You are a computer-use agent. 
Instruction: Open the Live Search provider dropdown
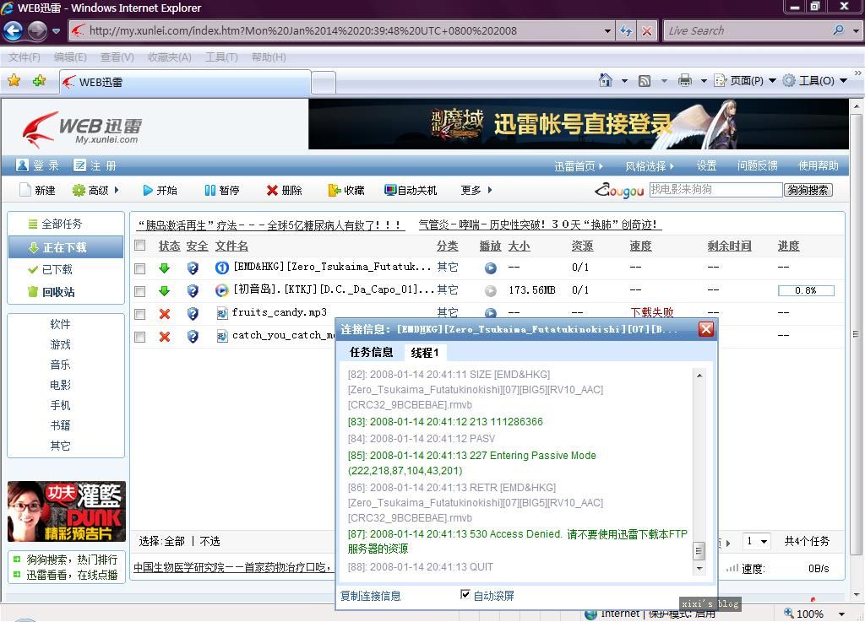(x=856, y=31)
